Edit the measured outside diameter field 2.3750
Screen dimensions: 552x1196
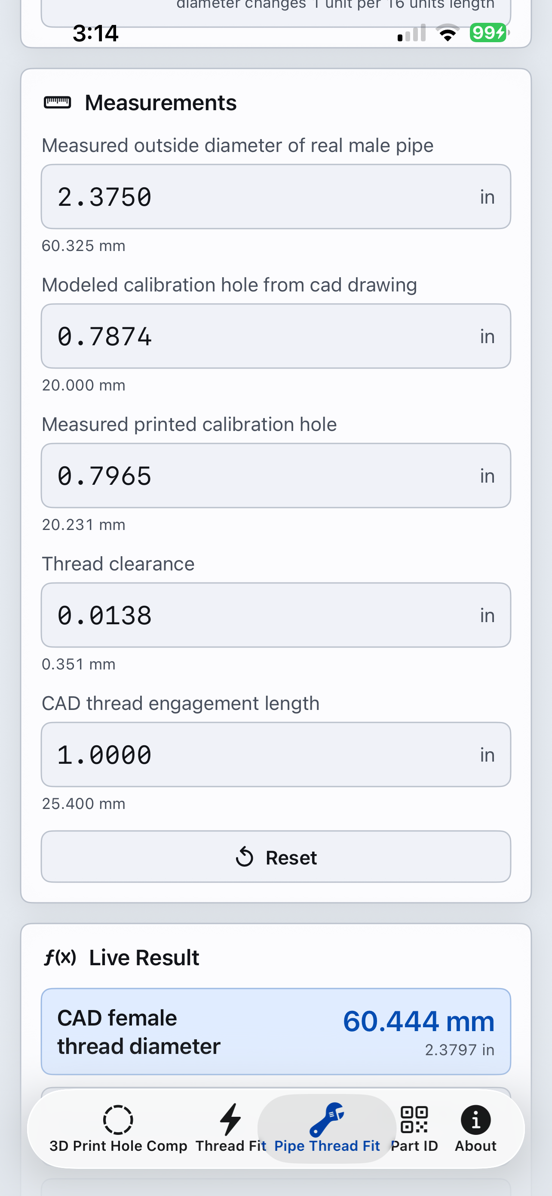pos(276,196)
